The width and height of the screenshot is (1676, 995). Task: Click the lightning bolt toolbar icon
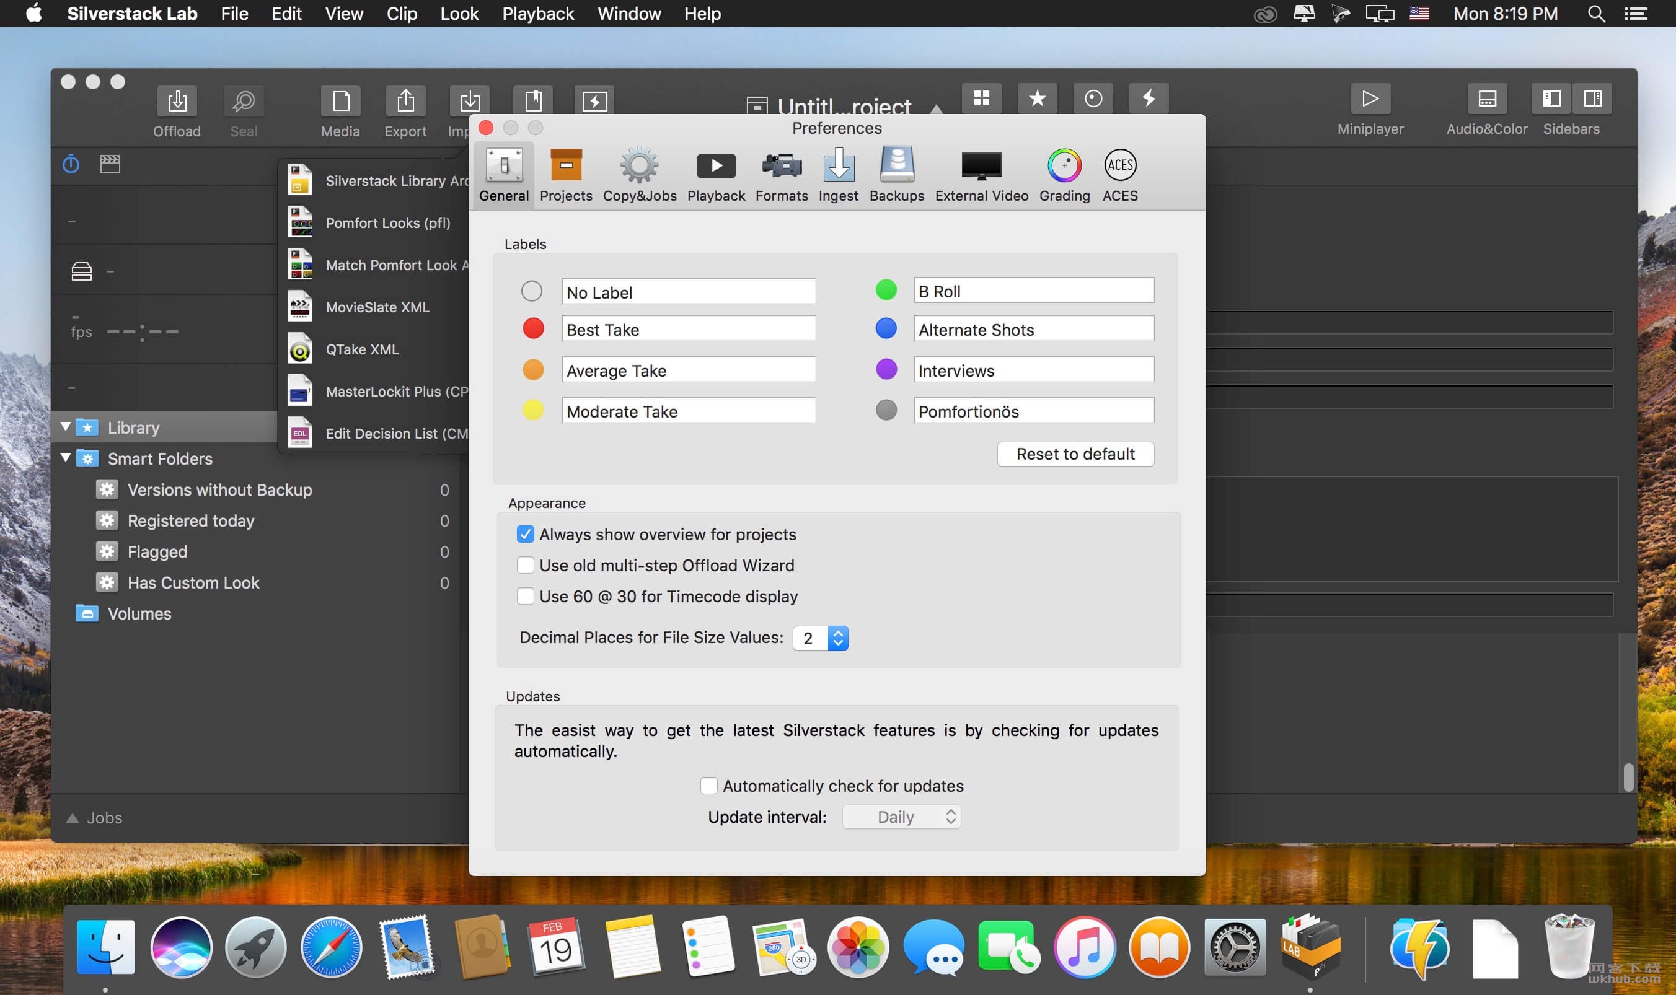point(1149,99)
